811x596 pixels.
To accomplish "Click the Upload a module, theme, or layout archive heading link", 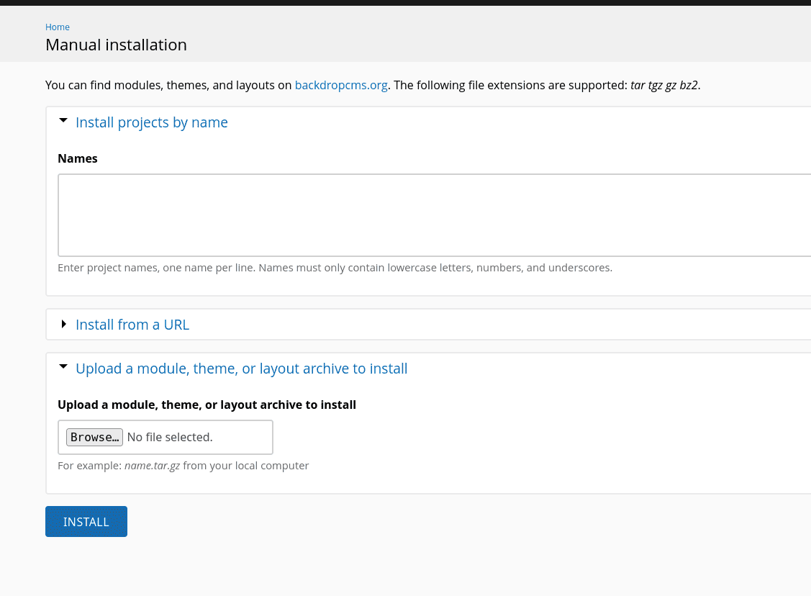I will (242, 369).
